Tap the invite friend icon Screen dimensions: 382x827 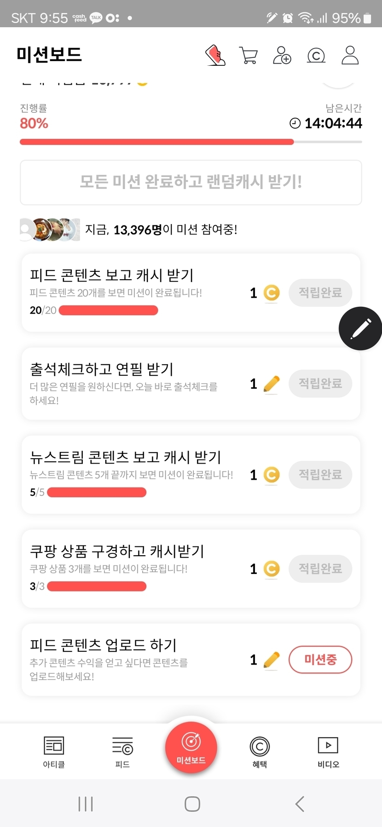tap(282, 55)
